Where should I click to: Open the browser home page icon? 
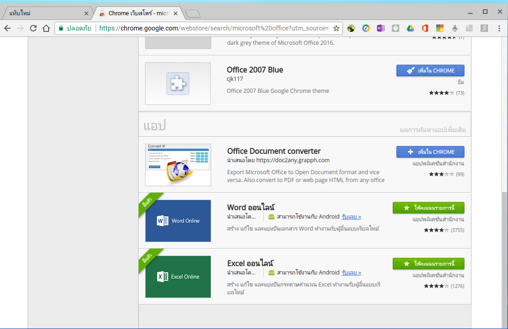(46, 28)
